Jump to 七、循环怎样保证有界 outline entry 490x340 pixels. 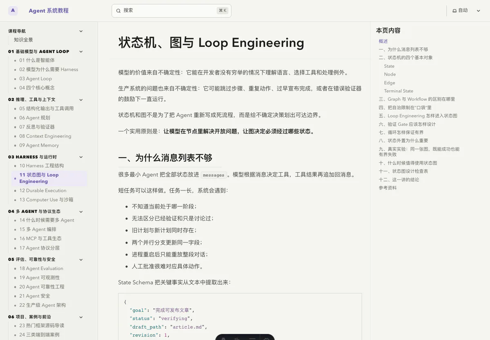coord(401,132)
